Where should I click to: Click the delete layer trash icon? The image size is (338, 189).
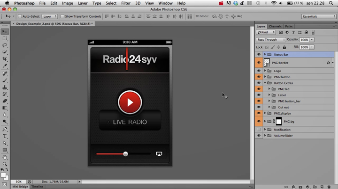point(329,187)
